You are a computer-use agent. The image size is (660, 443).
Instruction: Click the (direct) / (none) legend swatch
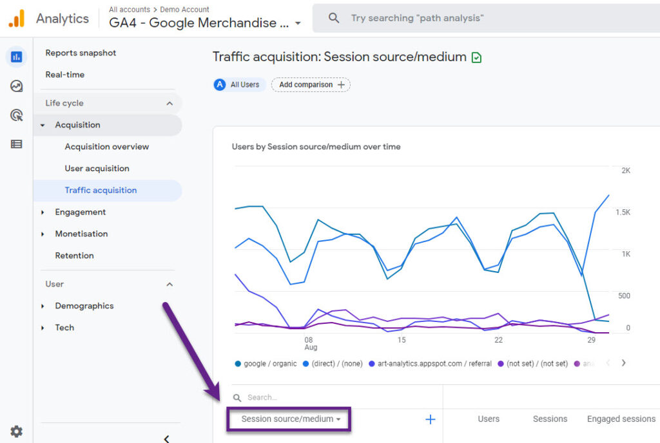pyautogui.click(x=306, y=364)
